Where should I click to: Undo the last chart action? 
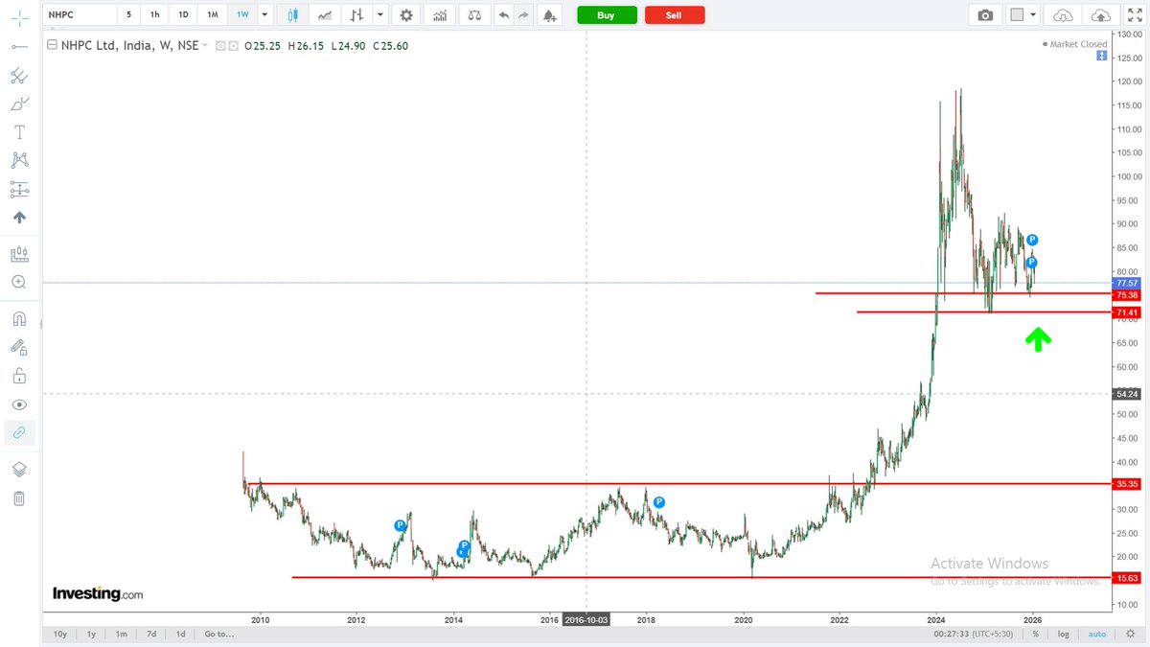tap(504, 15)
